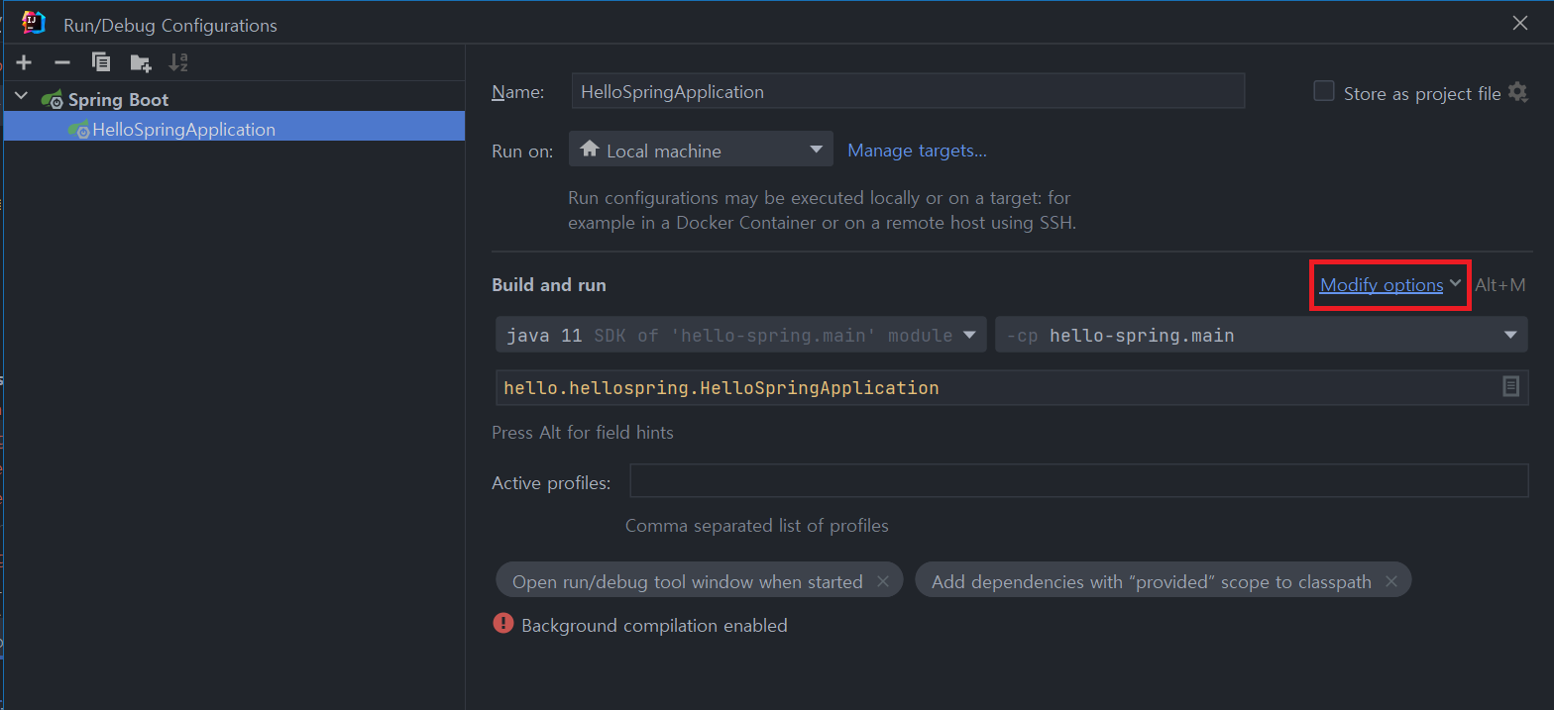Click the Background compilation enabled message

coord(654,625)
